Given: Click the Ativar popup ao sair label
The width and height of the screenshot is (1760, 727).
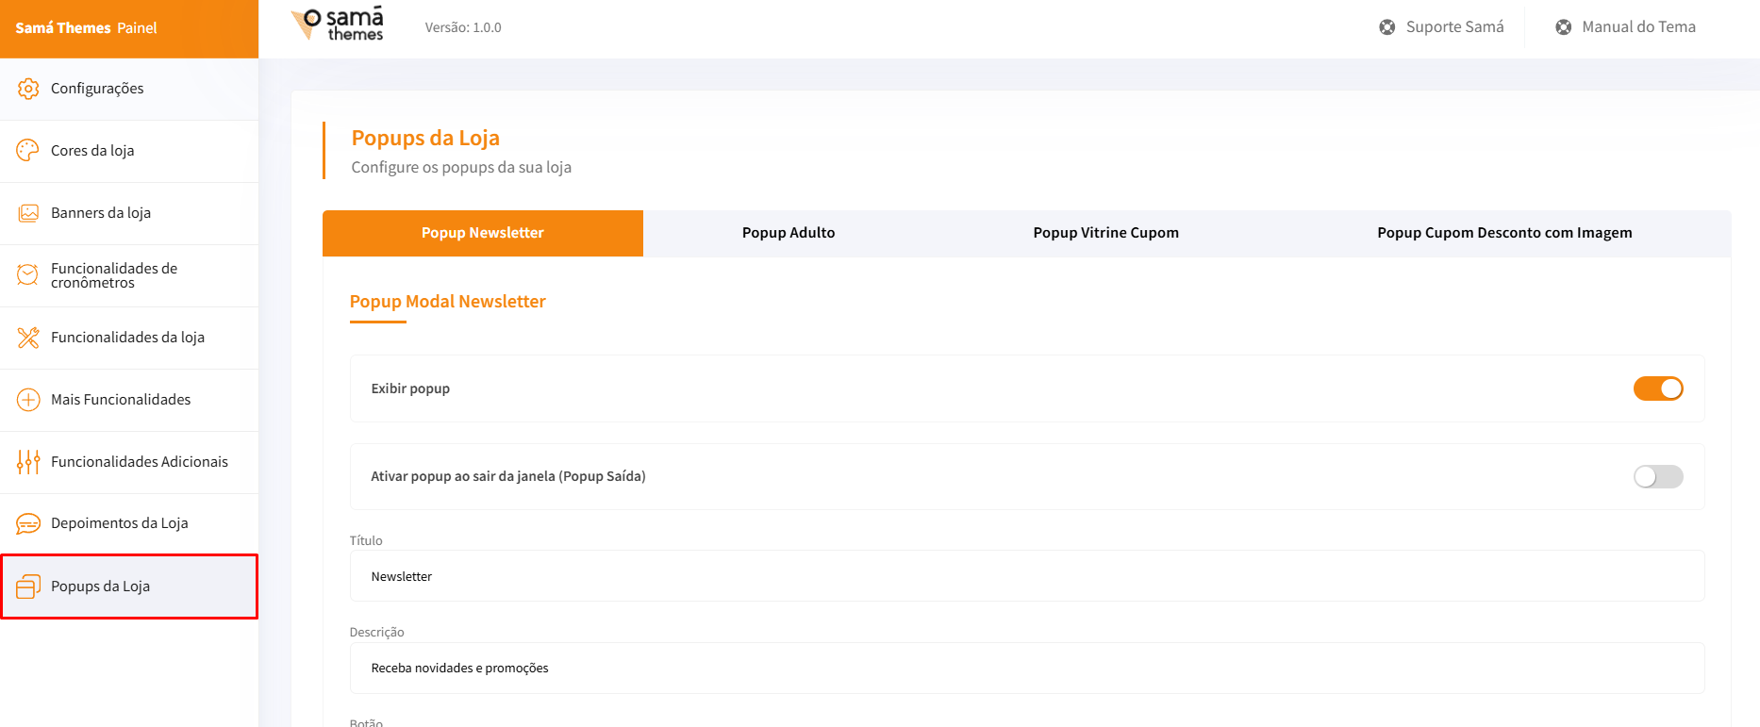Looking at the screenshot, I should pyautogui.click(x=508, y=476).
